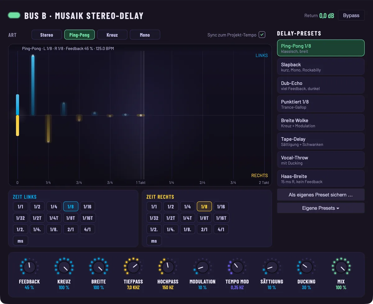Choose the Breite Wolke preset
Image resolution: width=373 pixels, height=304 pixels.
[x=321, y=123]
